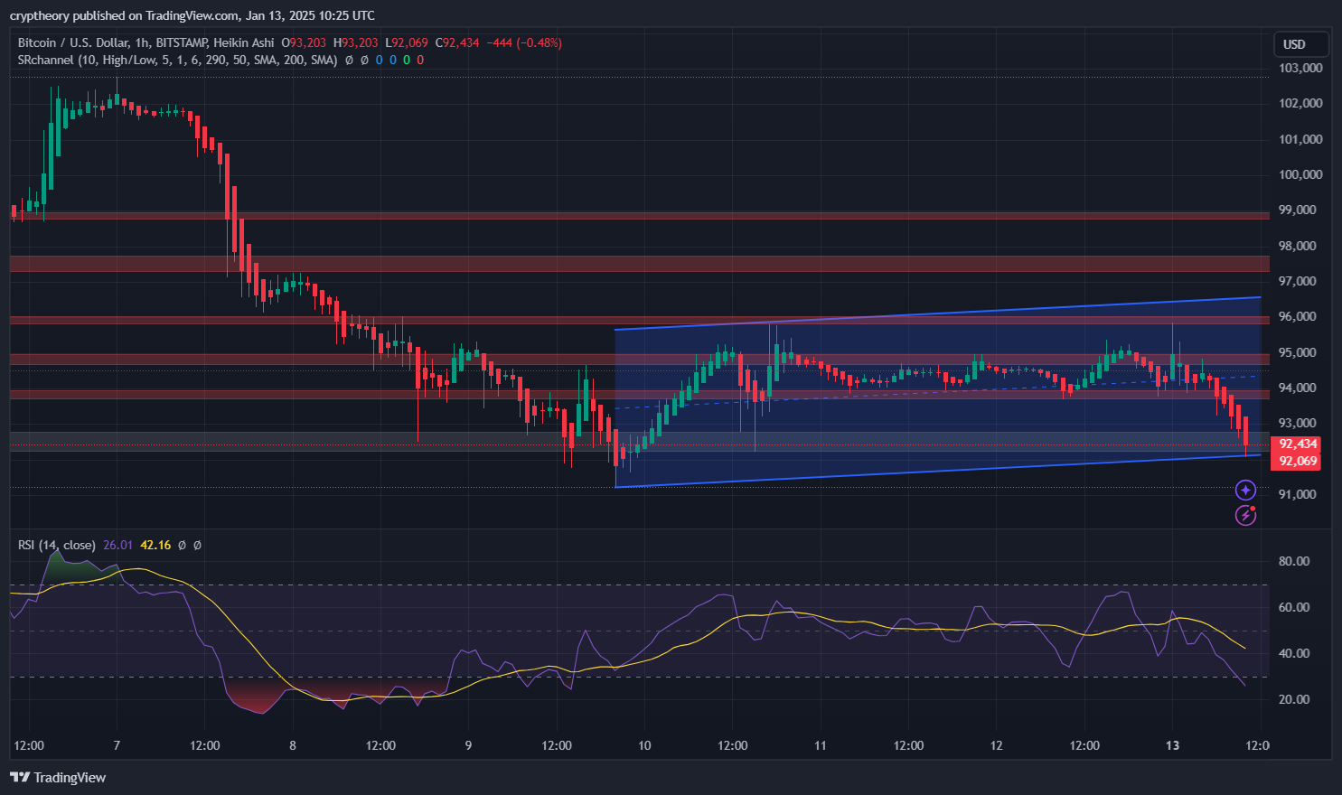This screenshot has height=795, width=1342.
Task: Click the date label 7 on time axis
Action: tap(117, 745)
